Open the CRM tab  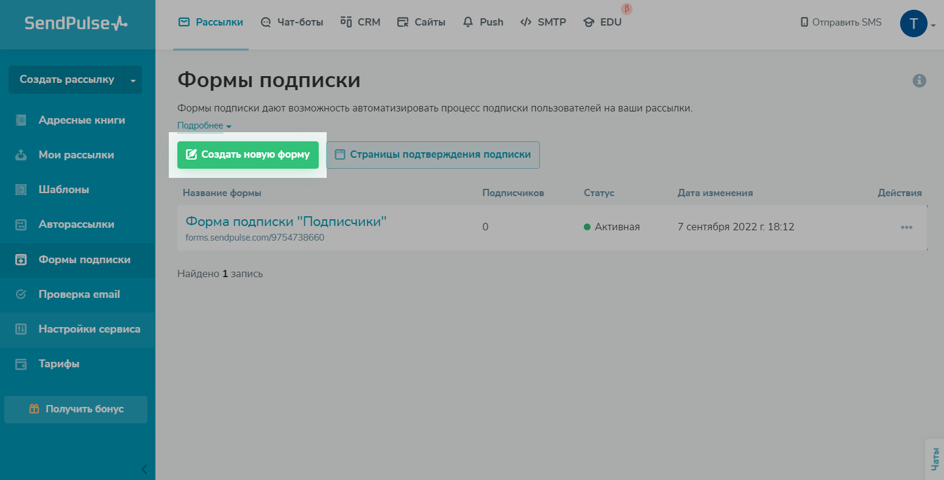click(x=360, y=23)
